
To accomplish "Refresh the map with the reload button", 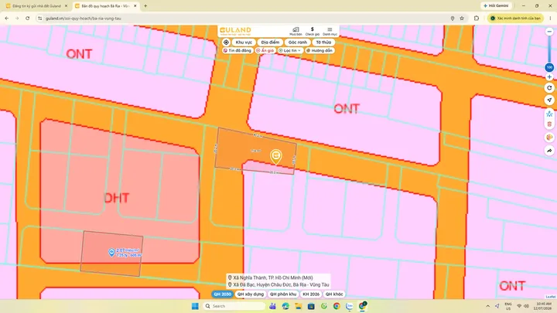I will 549,88.
